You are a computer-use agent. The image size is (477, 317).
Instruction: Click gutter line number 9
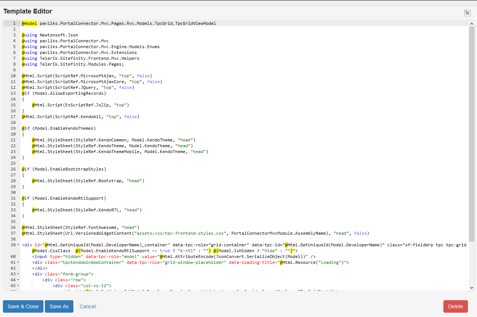(x=14, y=70)
